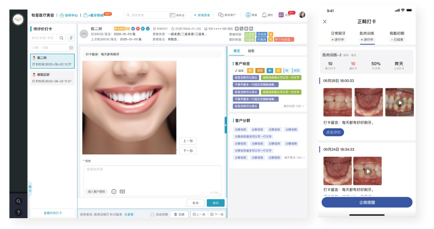Viewport: 434px width, 229px height.
Task: Click the chat message icon in patient header
Action: (251, 29)
